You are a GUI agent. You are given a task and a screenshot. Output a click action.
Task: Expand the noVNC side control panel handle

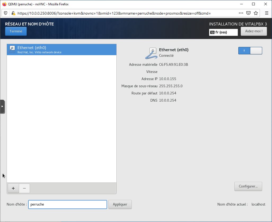(2, 107)
